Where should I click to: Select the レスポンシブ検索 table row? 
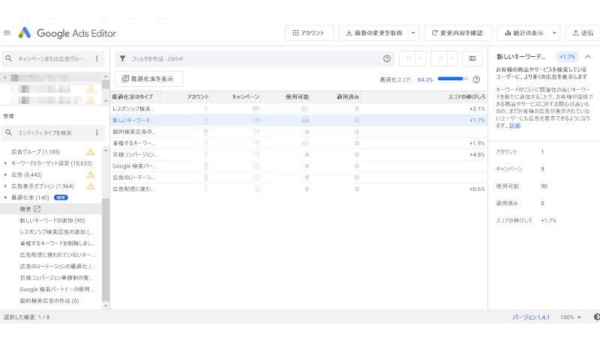(298, 109)
